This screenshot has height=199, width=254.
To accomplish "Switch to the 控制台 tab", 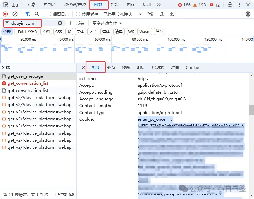I will coord(50,5).
